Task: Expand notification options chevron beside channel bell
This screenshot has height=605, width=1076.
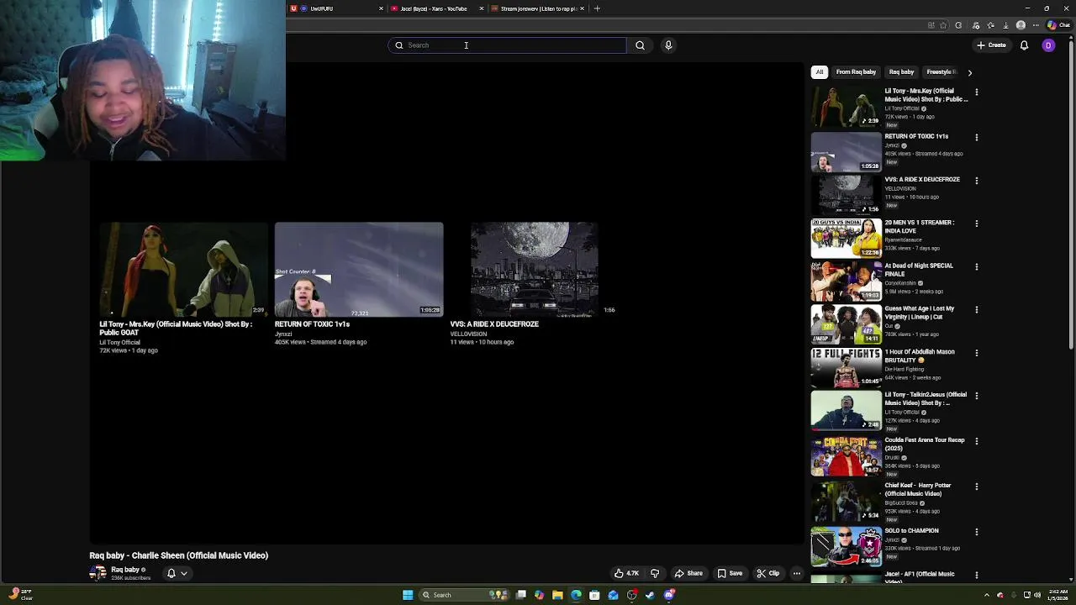Action: (x=184, y=573)
